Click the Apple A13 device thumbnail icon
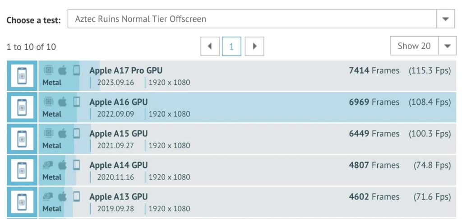Viewport: 462px width, 219px height. 22,202
